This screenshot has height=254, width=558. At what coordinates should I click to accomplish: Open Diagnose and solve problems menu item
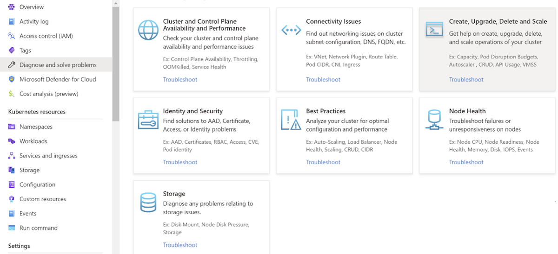(58, 65)
